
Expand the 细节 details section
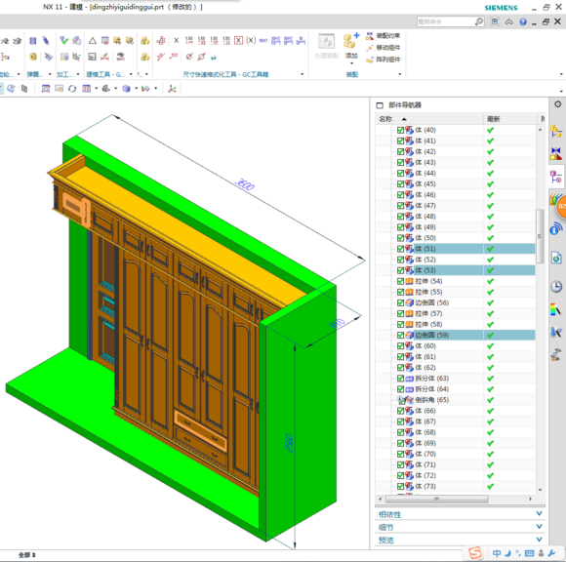point(460,527)
